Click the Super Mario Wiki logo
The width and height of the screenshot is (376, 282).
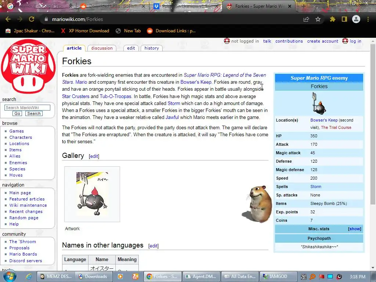[x=28, y=66]
